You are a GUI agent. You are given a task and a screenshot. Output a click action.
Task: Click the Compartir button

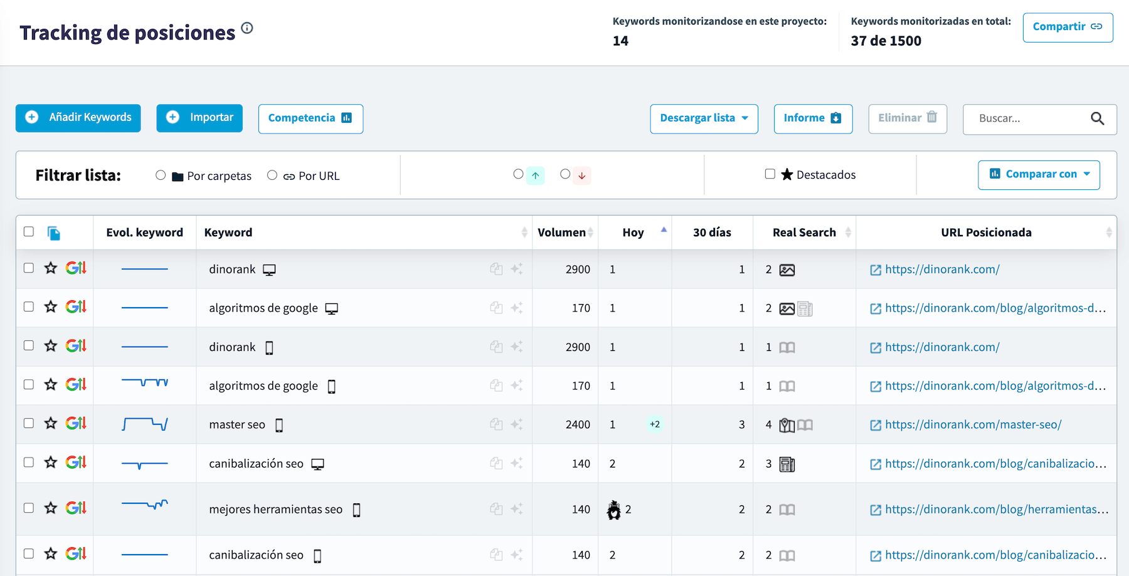1068,28
